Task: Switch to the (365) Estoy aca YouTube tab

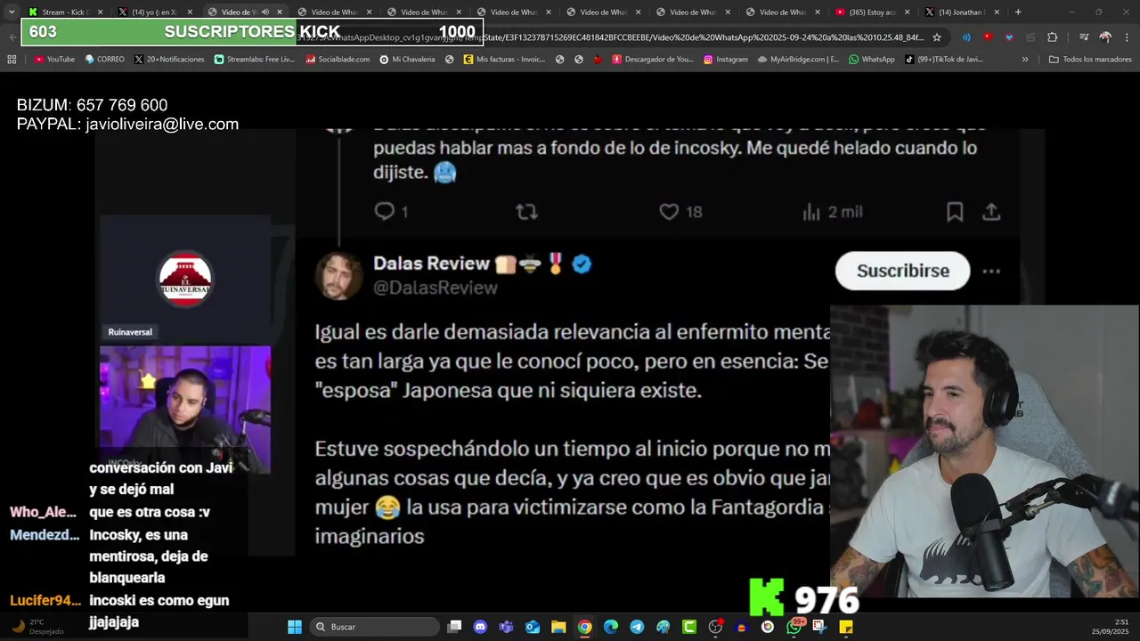Action: pos(872,12)
